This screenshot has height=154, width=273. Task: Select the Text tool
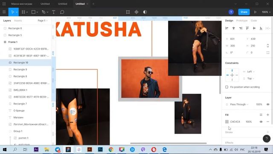[x=53, y=12]
